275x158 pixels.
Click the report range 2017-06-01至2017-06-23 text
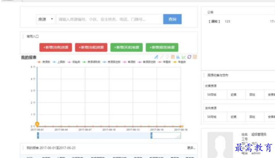pyautogui.click(x=58, y=148)
